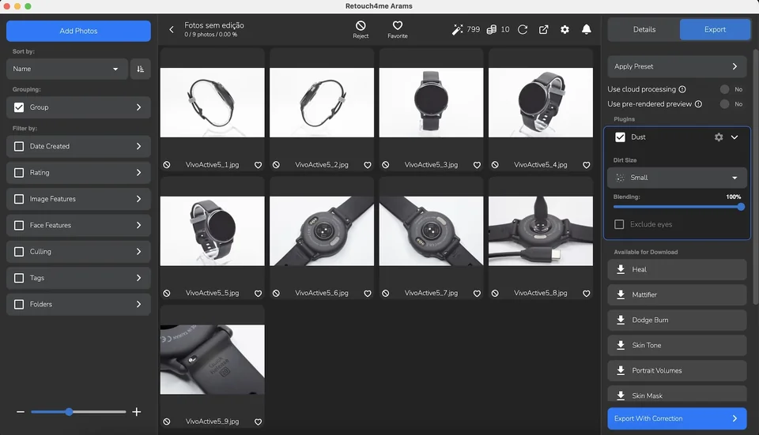Download the Portrait Volumes plugin

click(621, 371)
